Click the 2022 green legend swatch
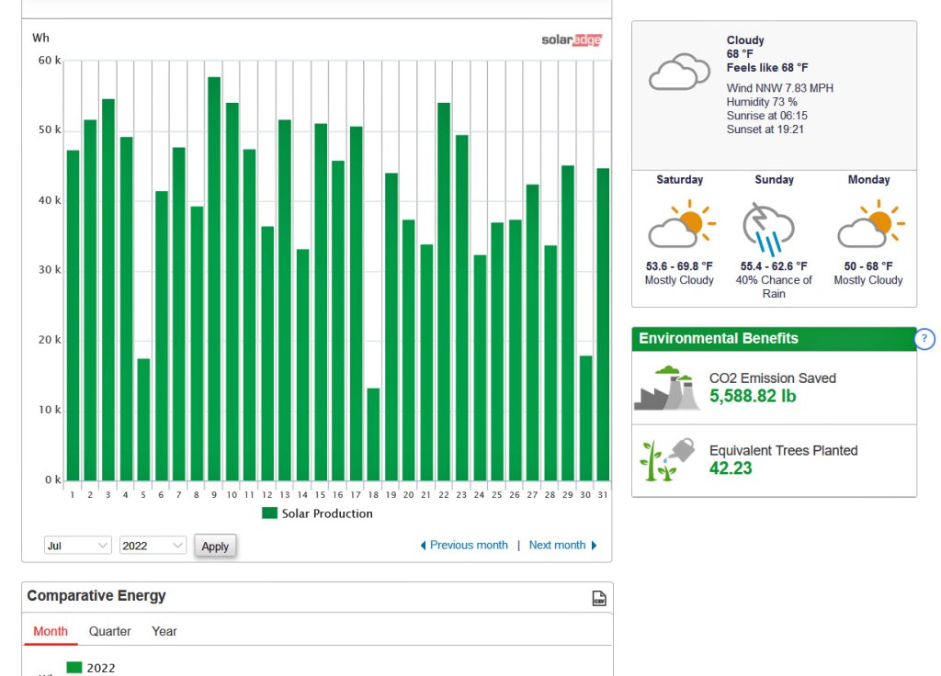Screen dimensions: 941x676 pyautogui.click(x=74, y=668)
